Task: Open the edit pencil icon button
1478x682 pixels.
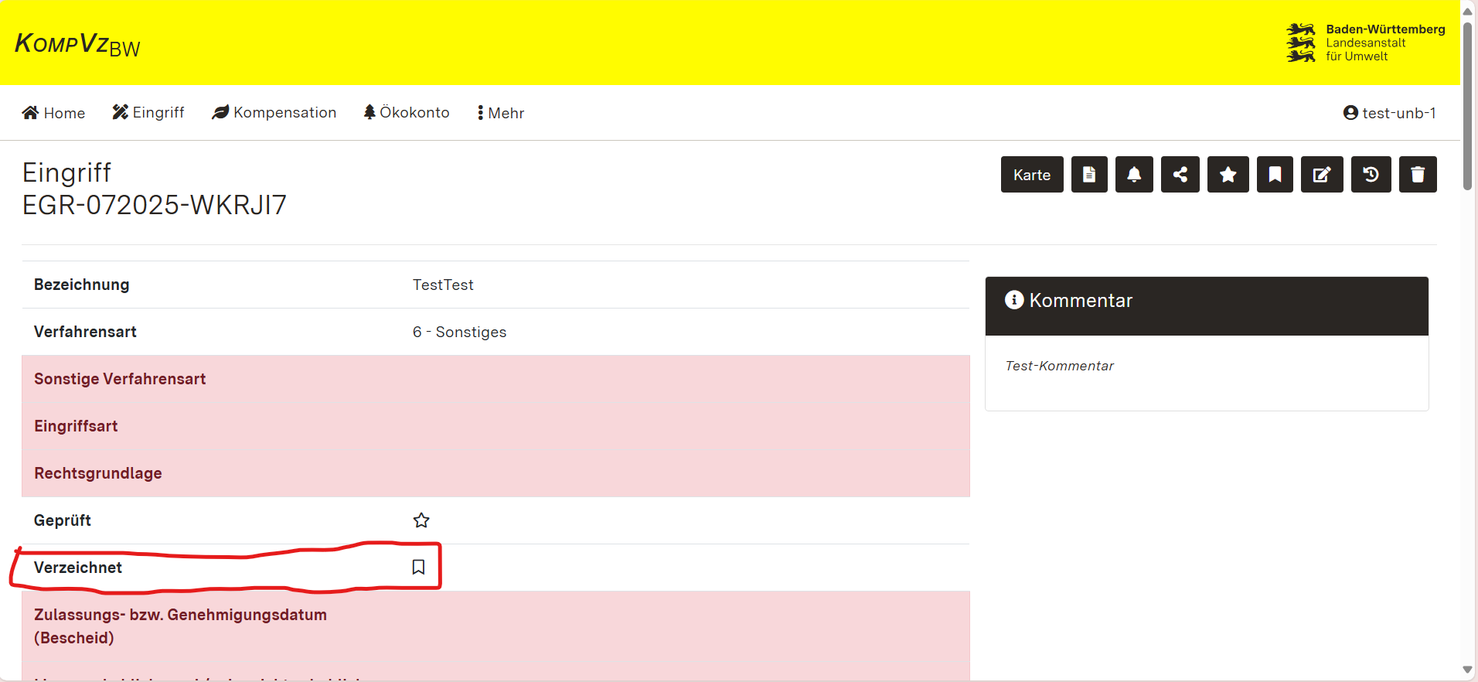Action: pos(1322,175)
